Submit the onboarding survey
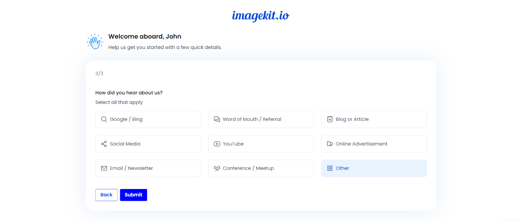The height and width of the screenshot is (221, 523). coord(133,195)
